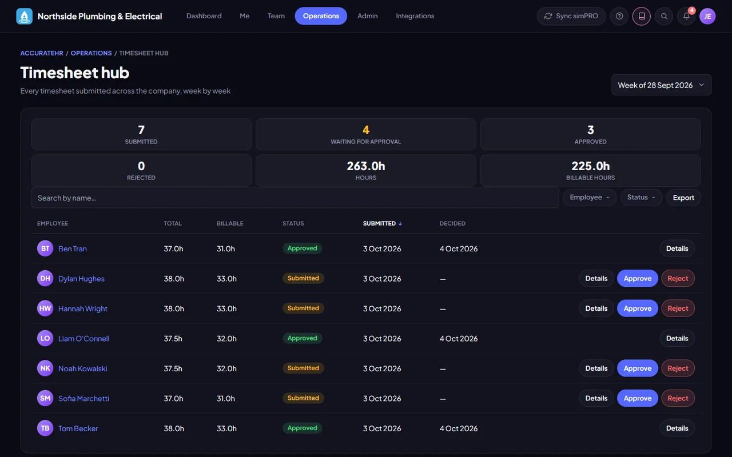Click Ben Tran's BT avatar
The width and height of the screenshot is (732, 457).
pyautogui.click(x=45, y=248)
